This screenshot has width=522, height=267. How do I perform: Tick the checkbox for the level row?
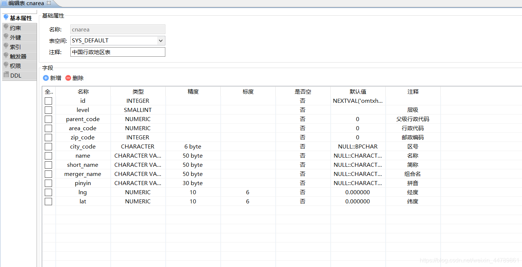pos(48,110)
